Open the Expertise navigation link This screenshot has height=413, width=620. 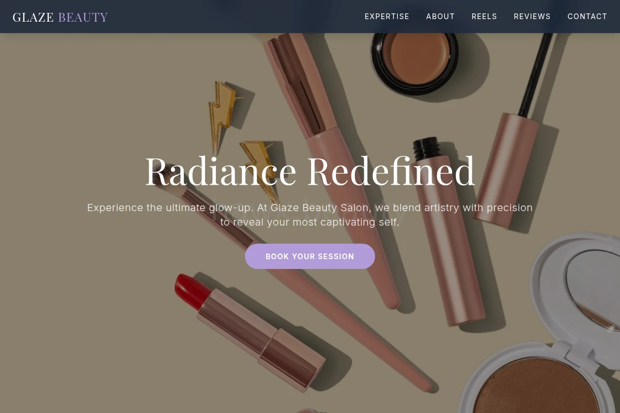click(x=386, y=17)
